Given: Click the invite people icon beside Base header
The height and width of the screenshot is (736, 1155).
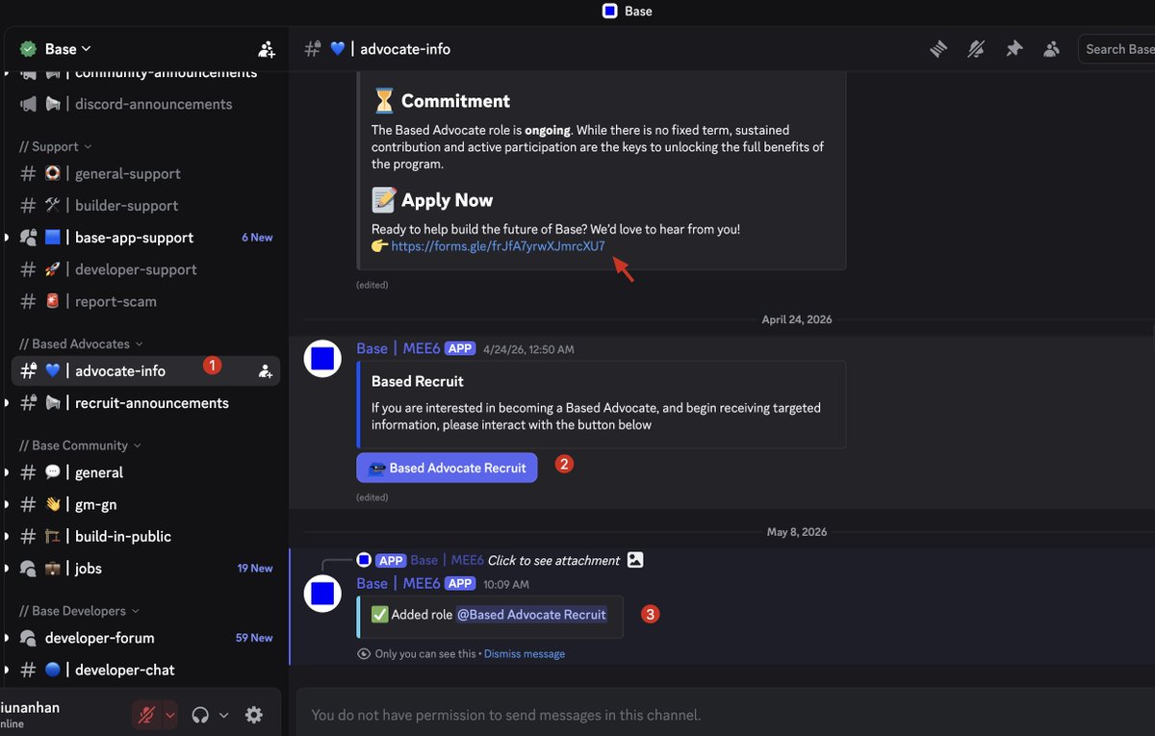Looking at the screenshot, I should 267,49.
